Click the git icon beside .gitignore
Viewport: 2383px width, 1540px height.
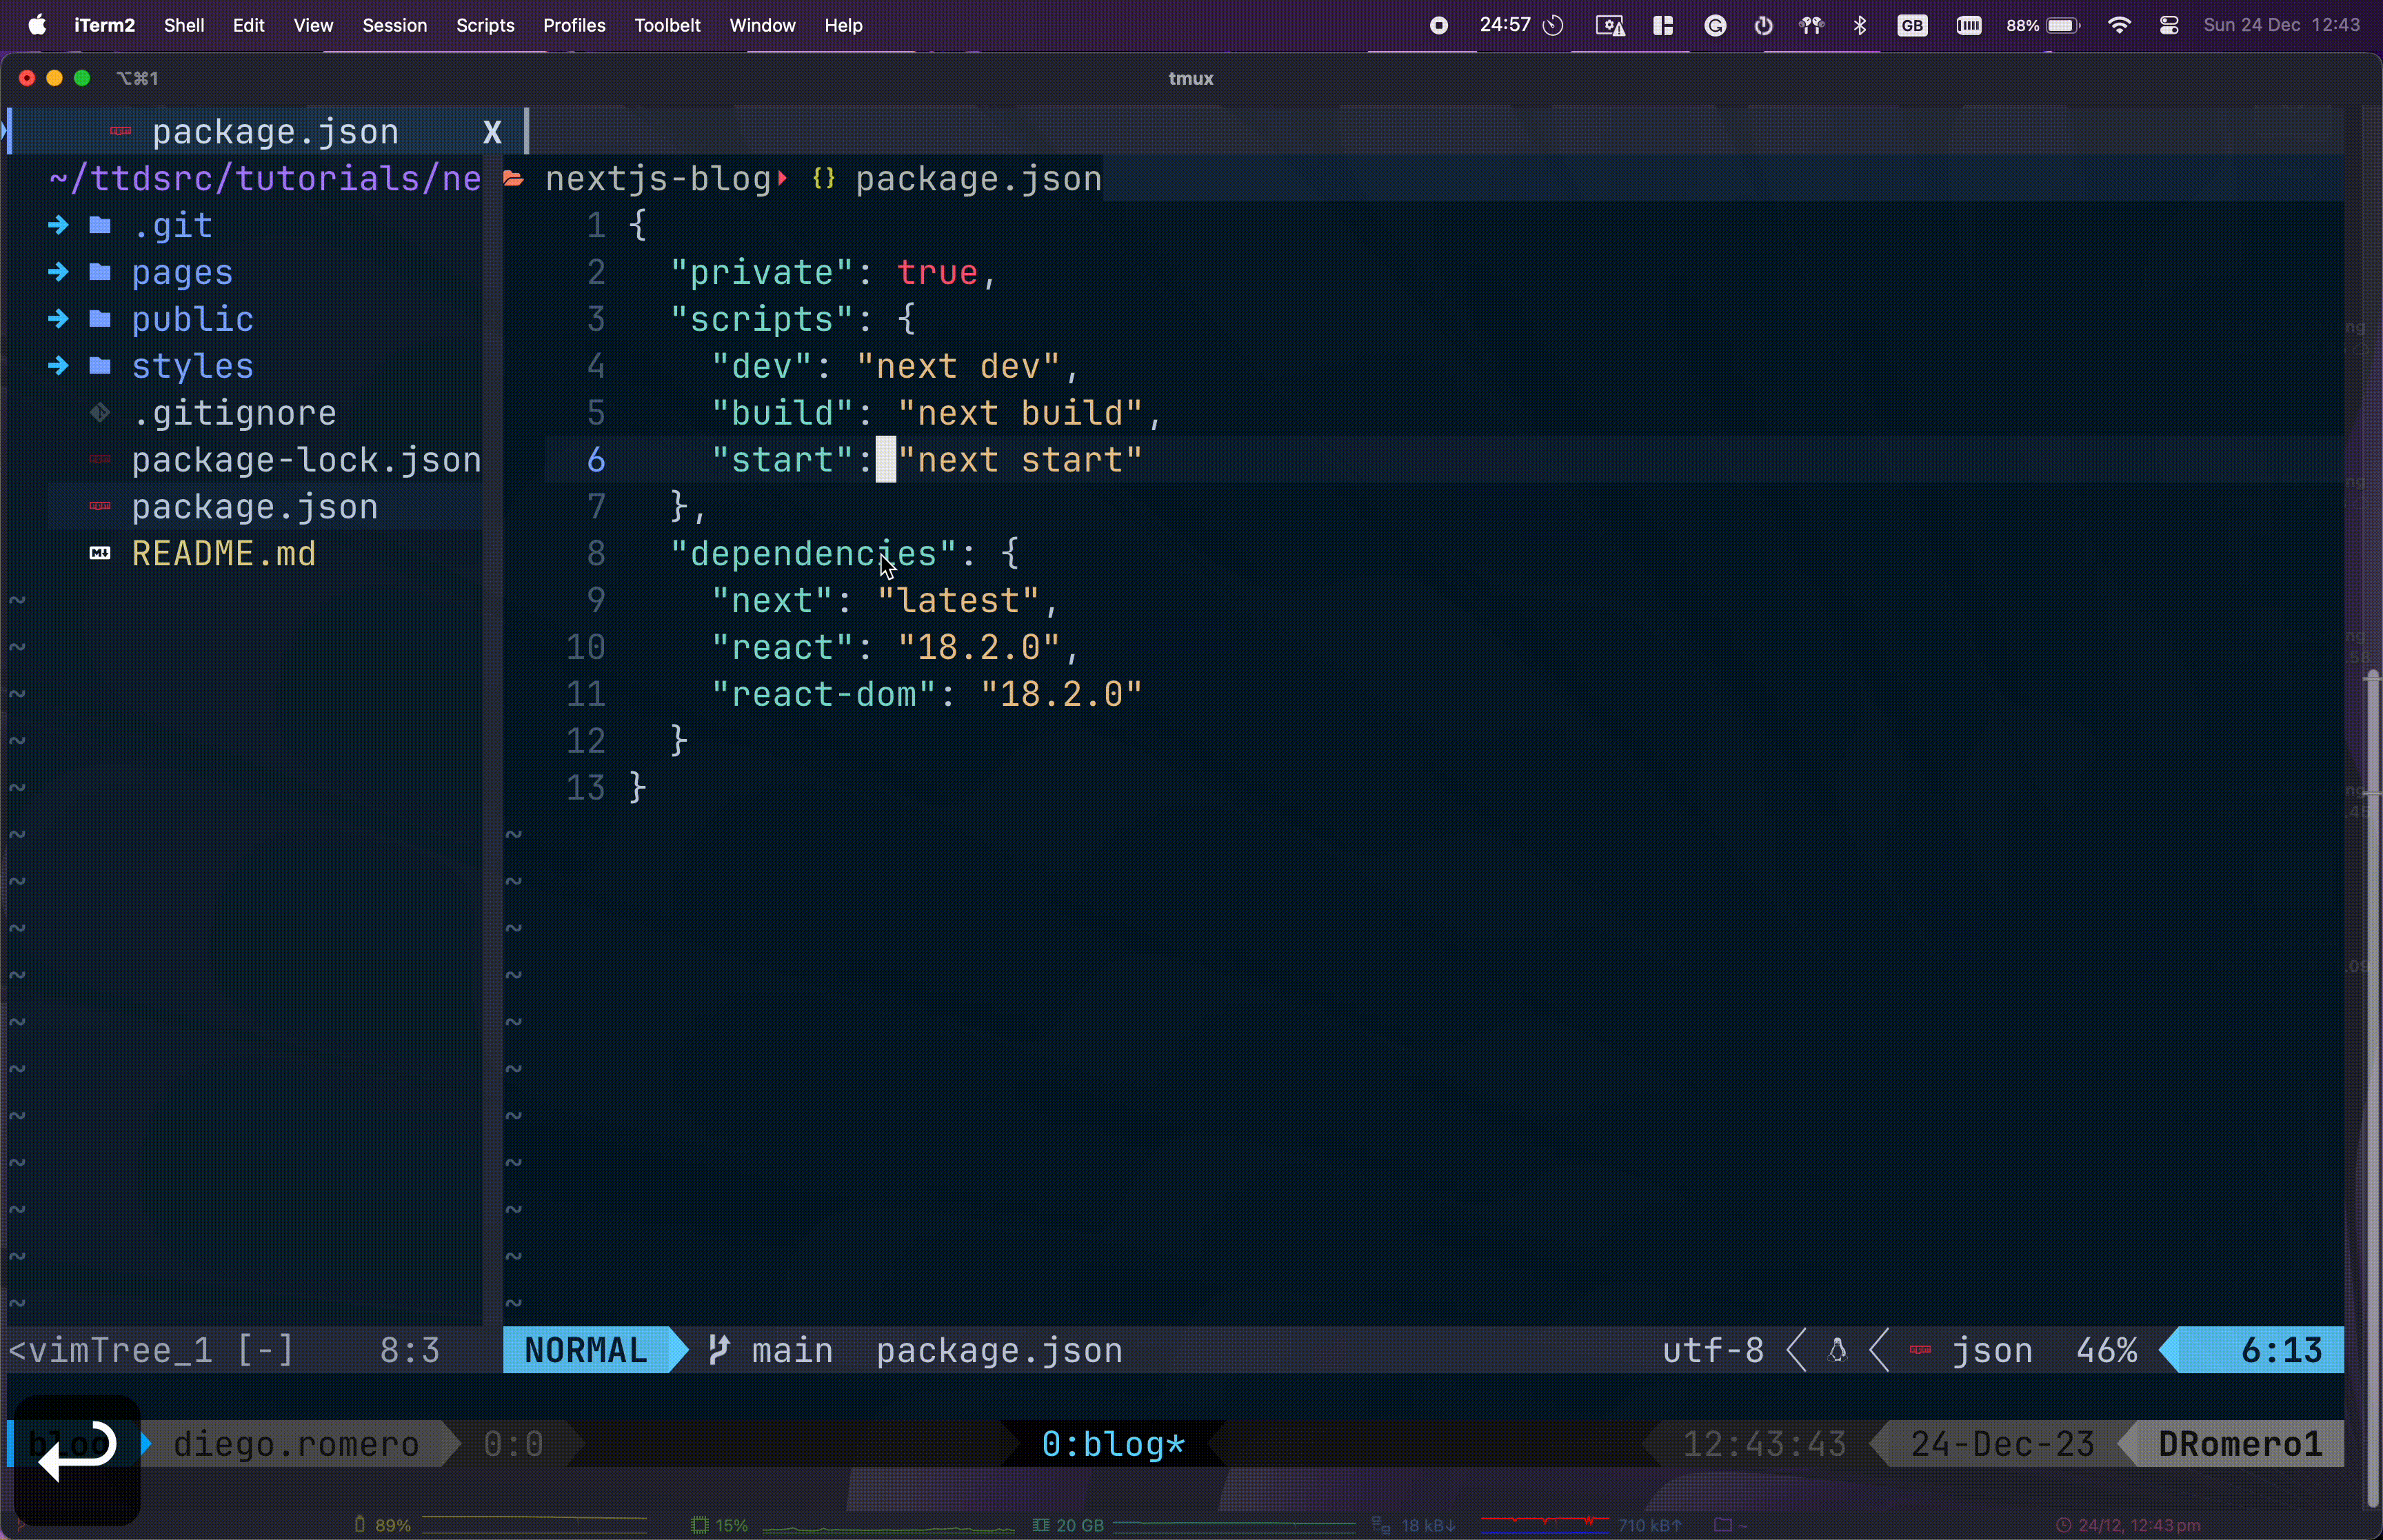100,413
